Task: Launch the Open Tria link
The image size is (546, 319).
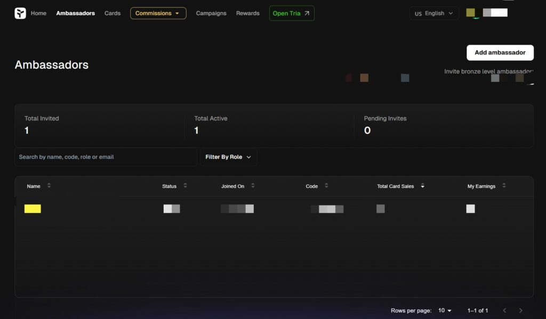Action: [291, 13]
